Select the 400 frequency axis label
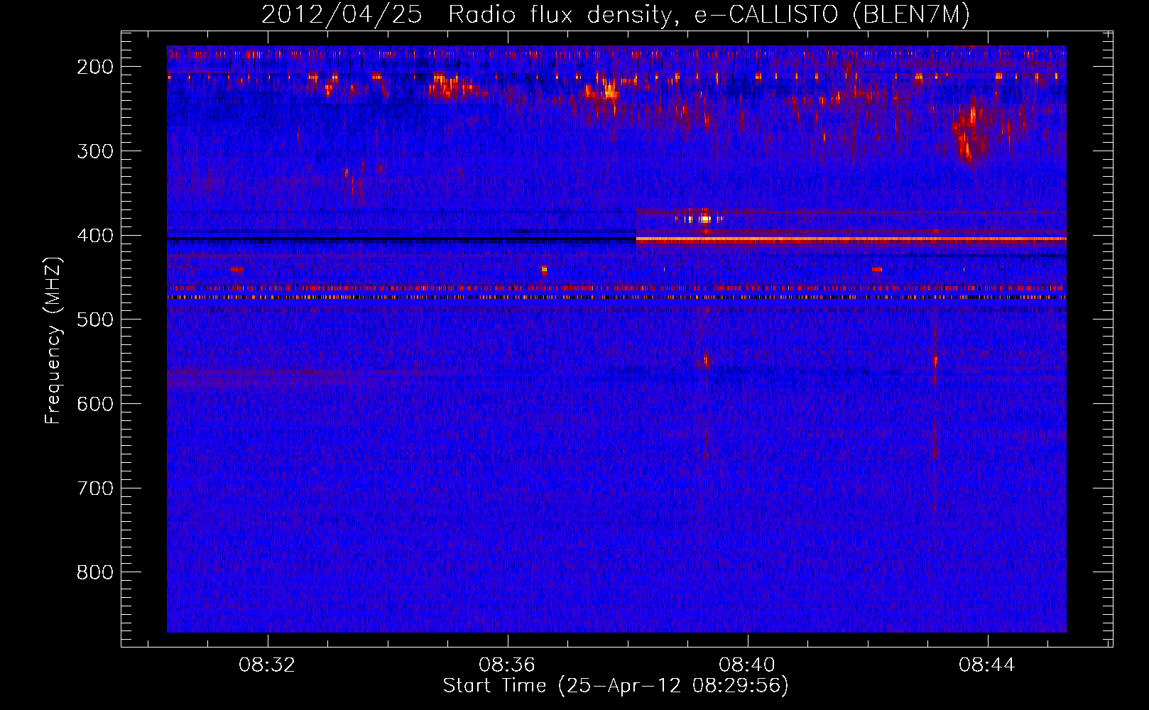 point(95,236)
